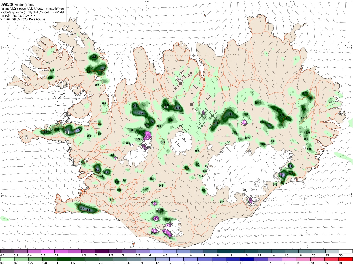Click the 20W longitude label
353x265 pixels.
[x=147, y=1]
